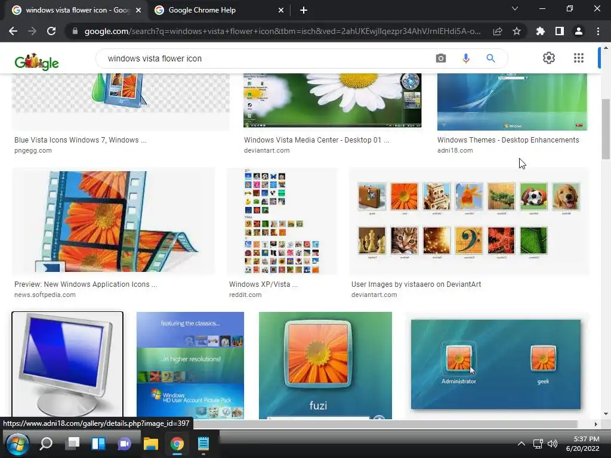Image resolution: width=611 pixels, height=458 pixels.
Task: Open File Explorer from the taskbar
Action: [x=151, y=444]
